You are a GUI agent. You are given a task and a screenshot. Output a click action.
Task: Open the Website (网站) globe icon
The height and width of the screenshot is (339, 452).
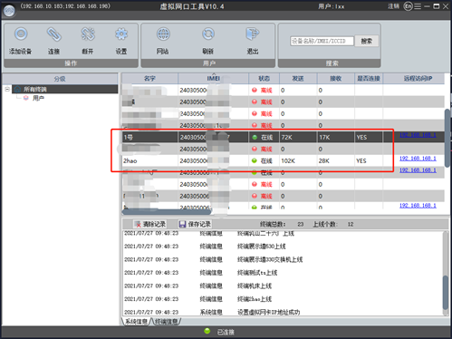point(163,34)
